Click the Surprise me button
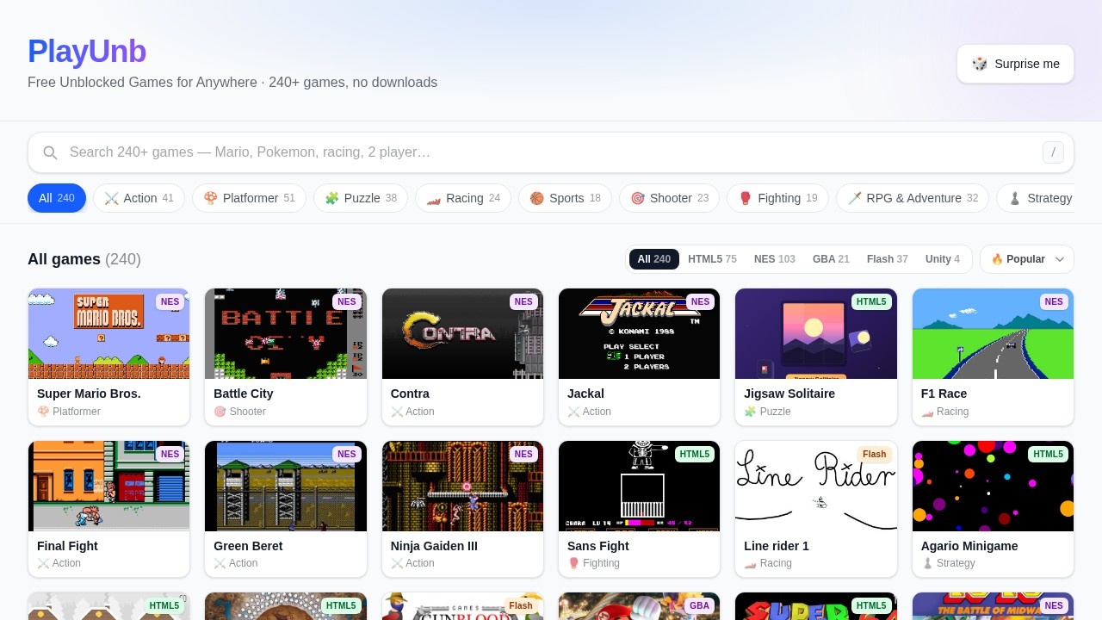 coord(1015,64)
